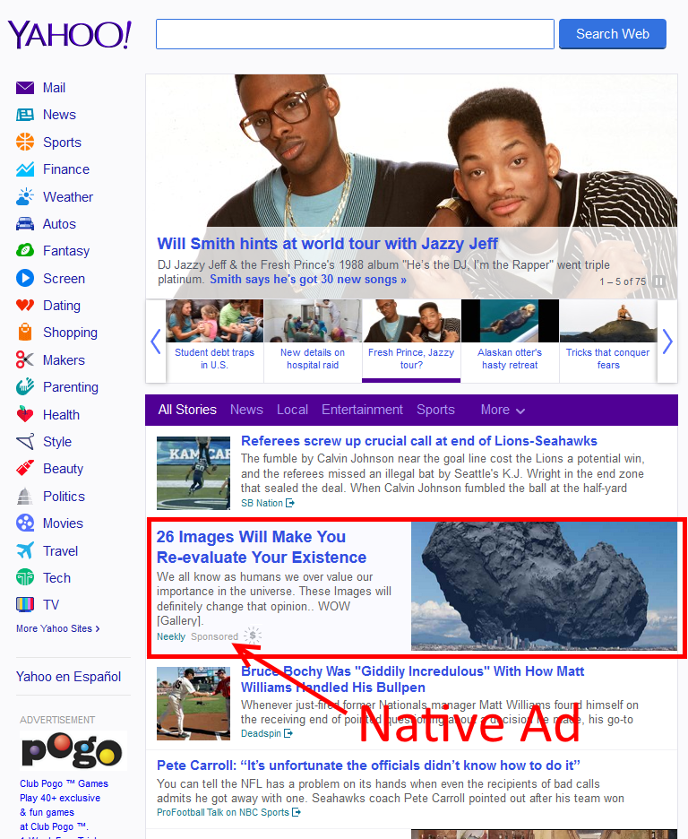Image resolution: width=688 pixels, height=839 pixels.
Task: Open the Referees screw up crucial call headline
Action: (x=418, y=441)
